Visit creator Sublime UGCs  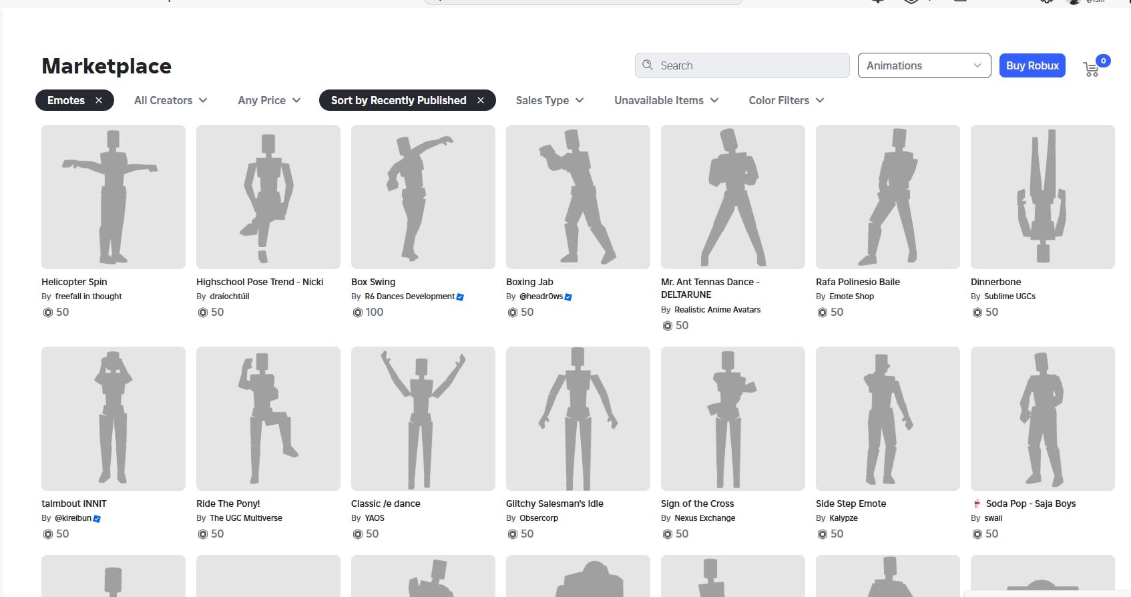tap(1009, 296)
